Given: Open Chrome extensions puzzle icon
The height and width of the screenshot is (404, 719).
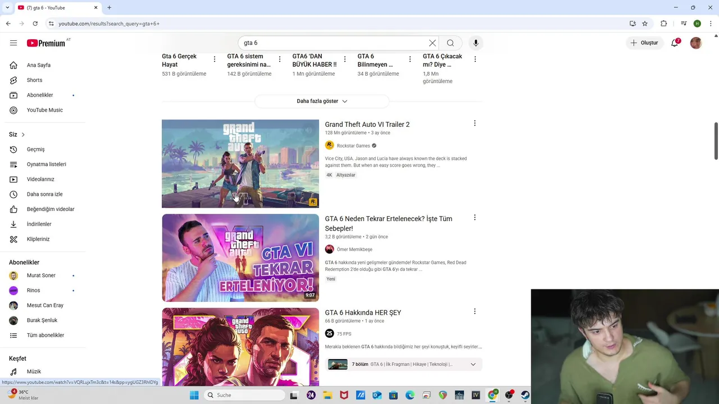Looking at the screenshot, I should [664, 24].
